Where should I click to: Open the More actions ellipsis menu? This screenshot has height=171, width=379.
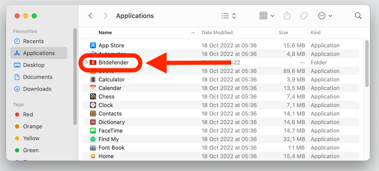coord(325,16)
